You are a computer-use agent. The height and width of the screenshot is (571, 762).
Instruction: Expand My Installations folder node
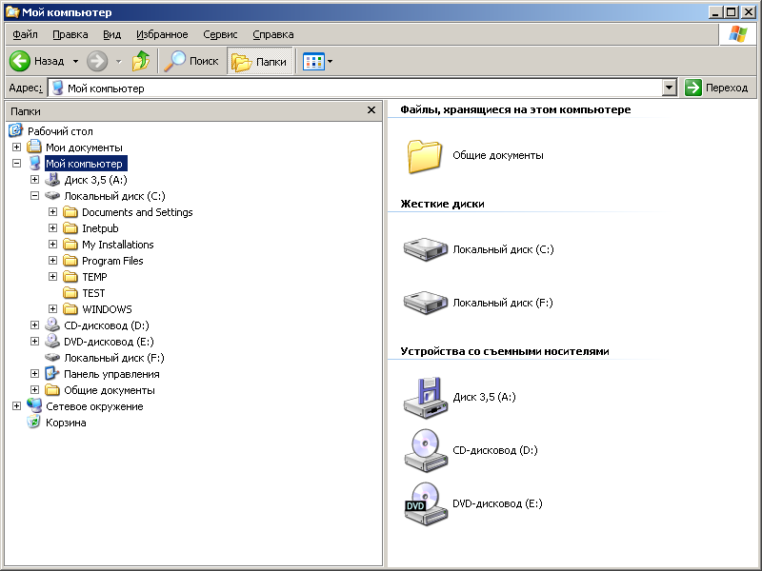point(52,245)
